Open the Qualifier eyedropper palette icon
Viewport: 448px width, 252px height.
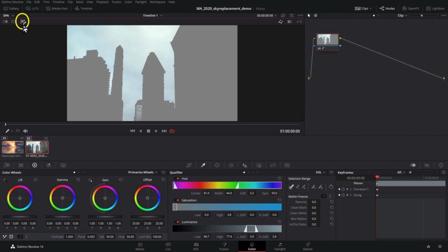(203, 165)
